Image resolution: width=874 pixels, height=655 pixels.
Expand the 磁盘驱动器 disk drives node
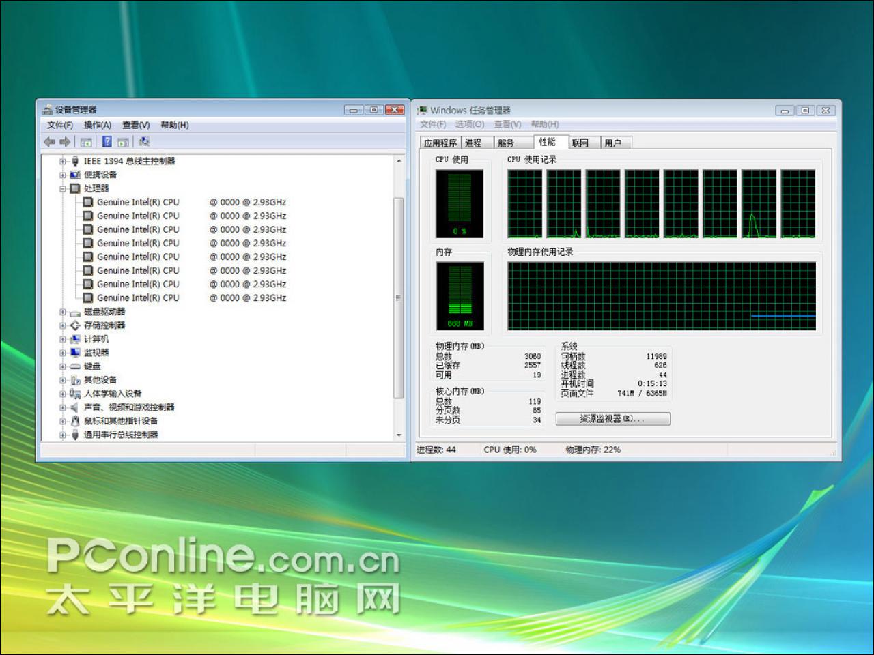(63, 312)
